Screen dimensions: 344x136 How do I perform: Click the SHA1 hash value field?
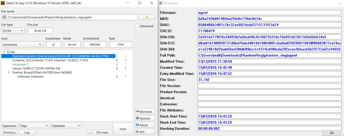269,25
